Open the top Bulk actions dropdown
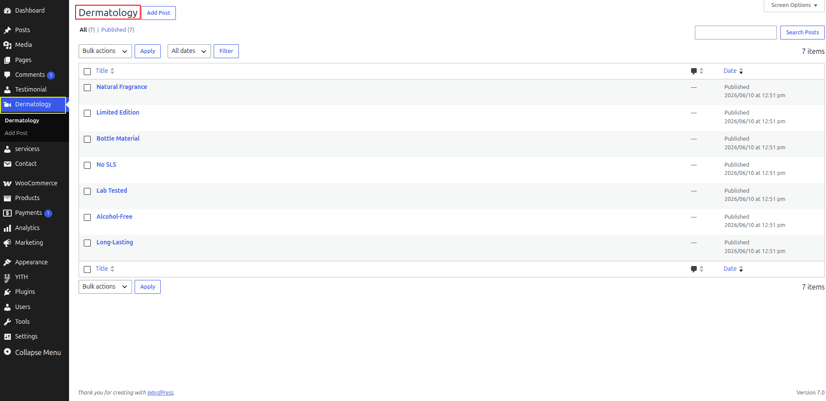826x401 pixels. coord(105,51)
